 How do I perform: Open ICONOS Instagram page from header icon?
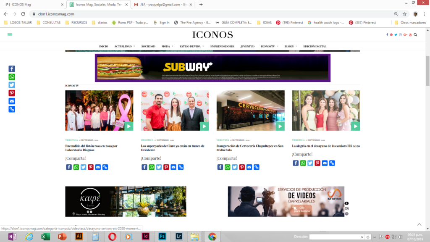pyautogui.click(x=400, y=35)
